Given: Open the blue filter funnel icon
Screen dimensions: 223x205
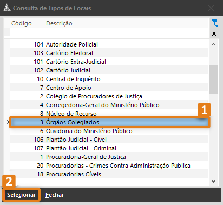Looking at the screenshot, I should click(x=215, y=23).
